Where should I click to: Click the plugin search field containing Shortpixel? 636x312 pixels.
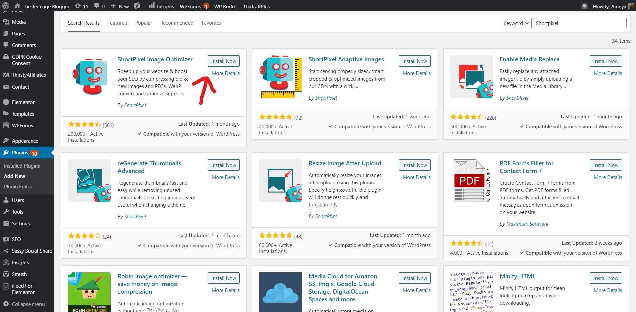click(579, 23)
